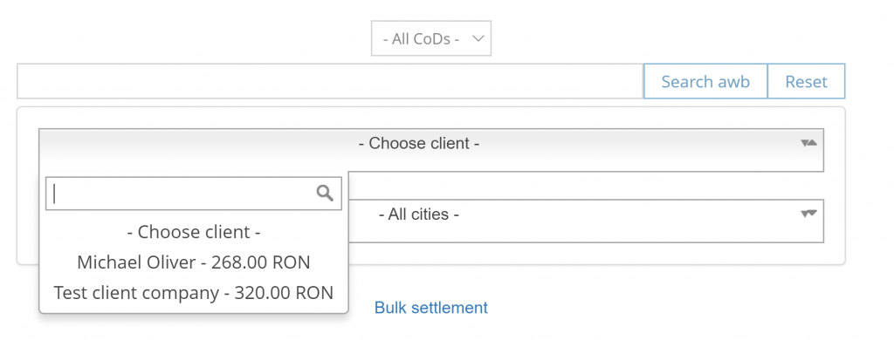Image resolution: width=894 pixels, height=340 pixels.
Task: Choose the client with 268.00 RON balance
Action: pos(194,262)
